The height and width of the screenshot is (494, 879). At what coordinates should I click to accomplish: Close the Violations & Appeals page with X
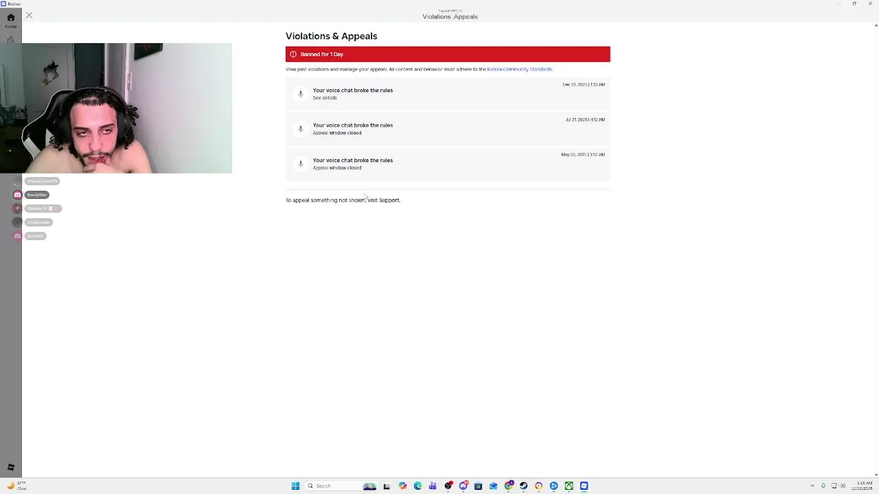(29, 15)
